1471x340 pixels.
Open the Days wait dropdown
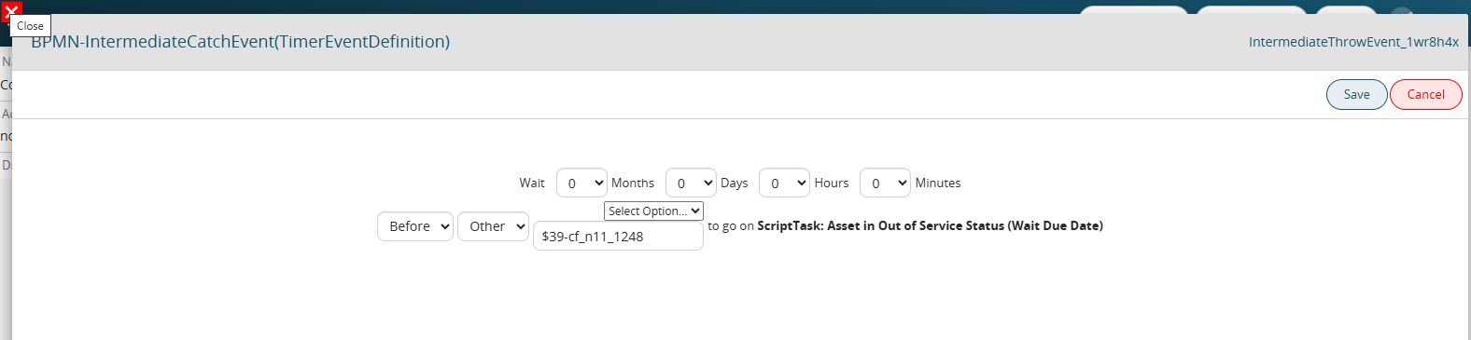(691, 183)
